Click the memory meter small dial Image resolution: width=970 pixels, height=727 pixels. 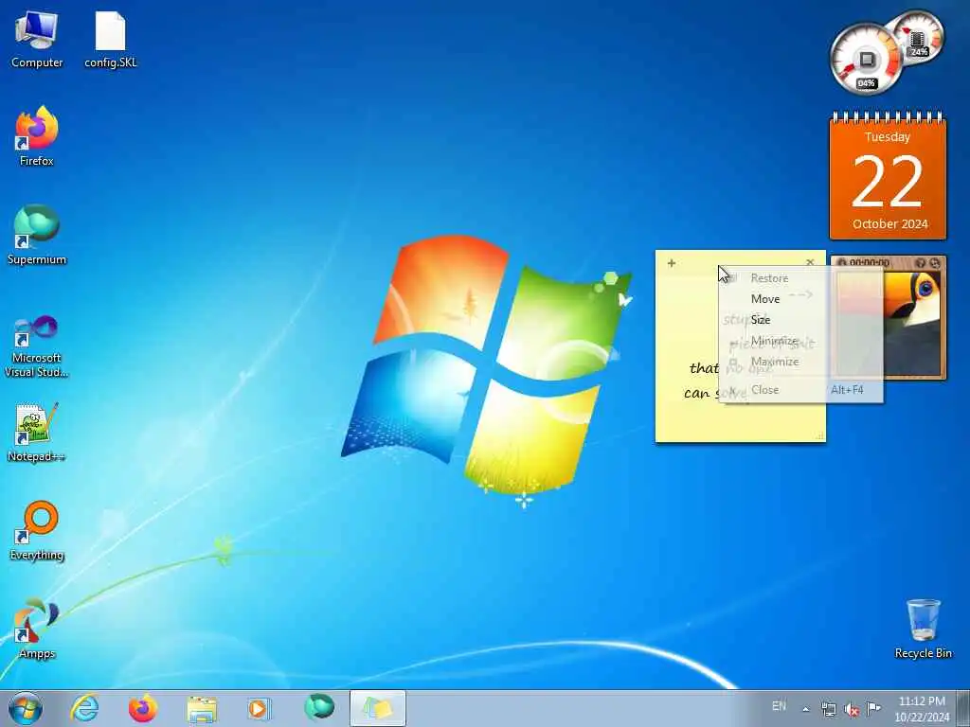pyautogui.click(x=917, y=37)
